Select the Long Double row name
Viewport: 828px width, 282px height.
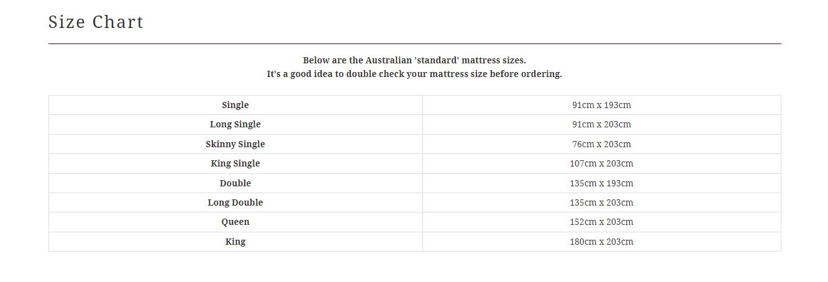point(235,202)
